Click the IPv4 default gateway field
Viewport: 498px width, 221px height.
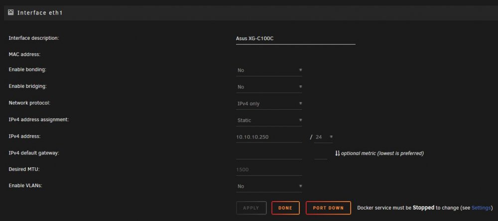pyautogui.click(x=269, y=153)
